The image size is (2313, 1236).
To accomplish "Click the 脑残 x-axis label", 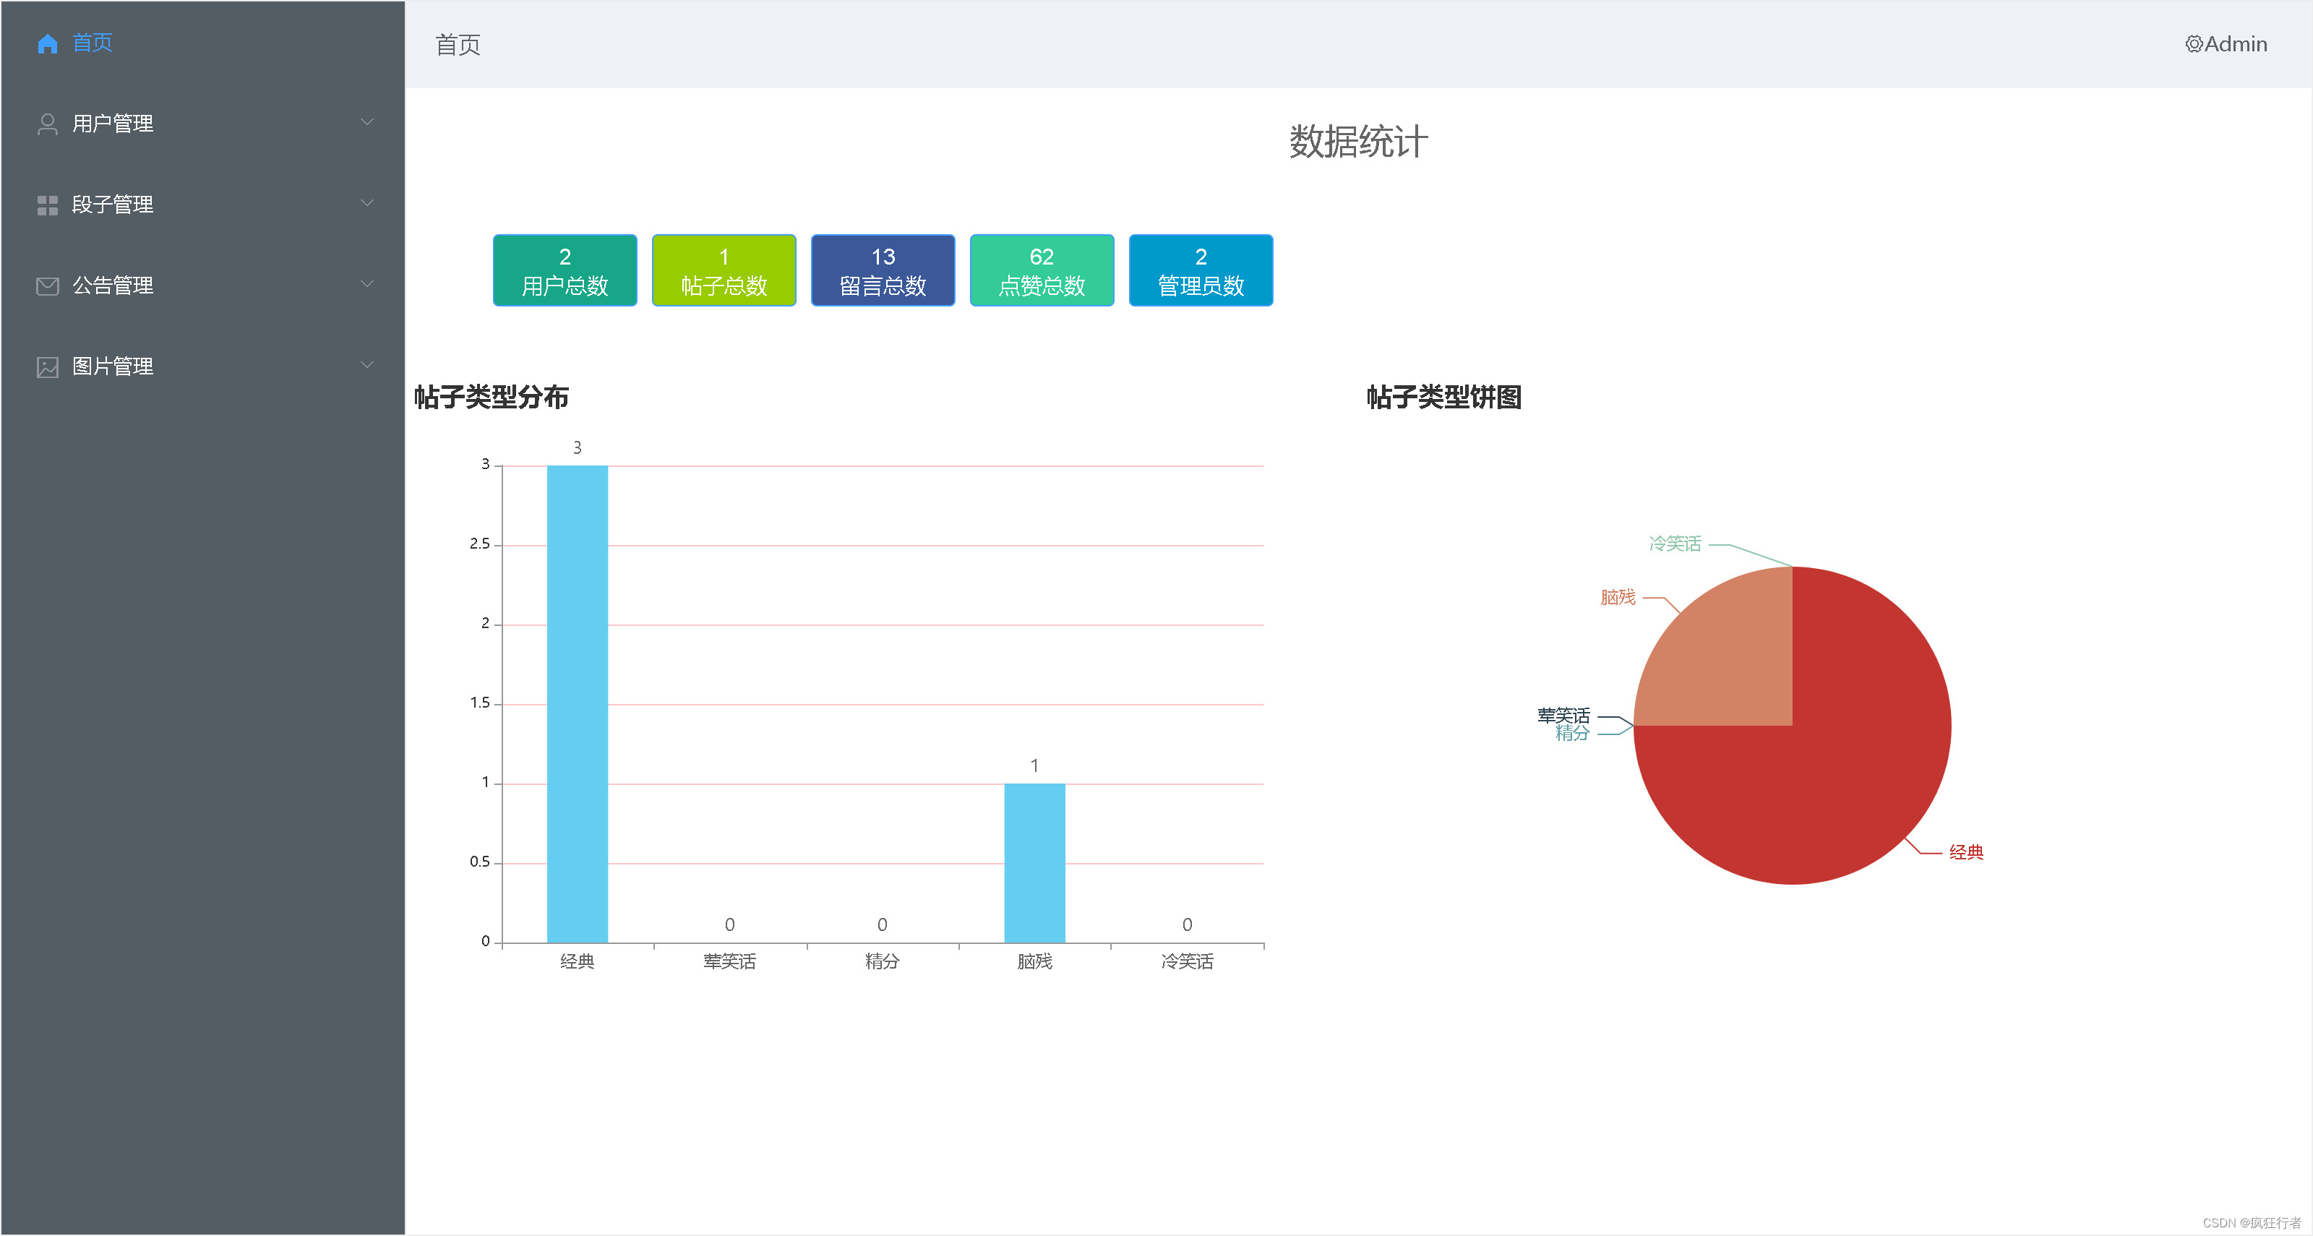I will 1034,961.
